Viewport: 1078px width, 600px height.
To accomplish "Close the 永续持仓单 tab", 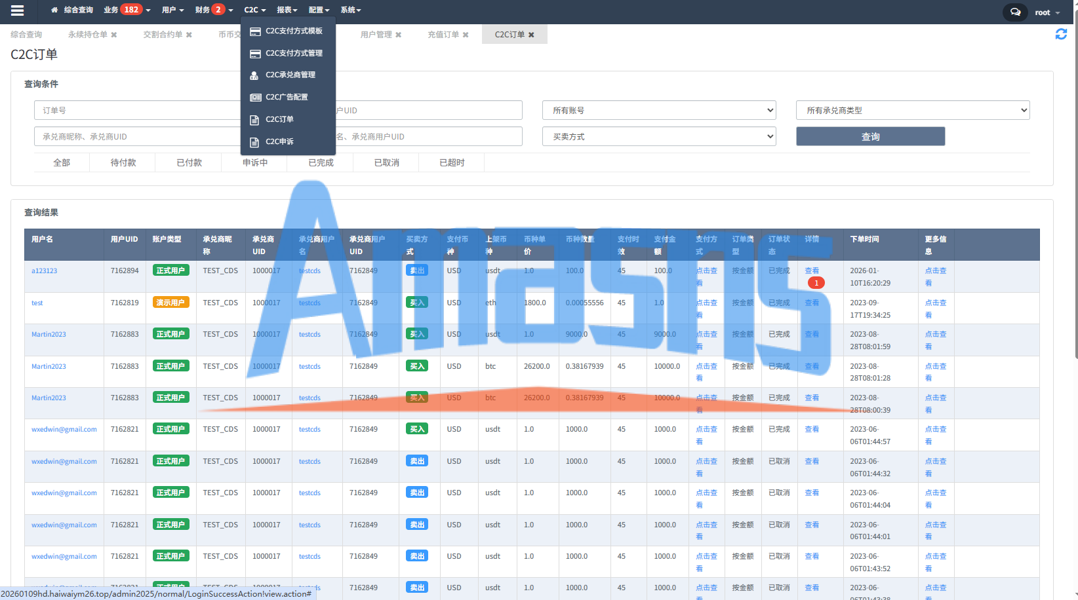I will click(x=114, y=35).
